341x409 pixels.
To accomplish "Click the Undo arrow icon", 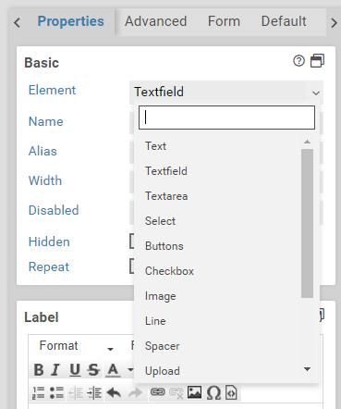I will tap(114, 392).
